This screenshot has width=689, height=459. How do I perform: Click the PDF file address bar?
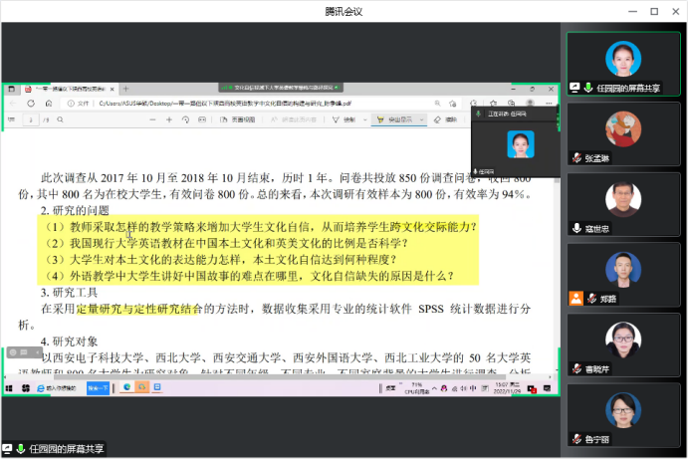(249, 103)
